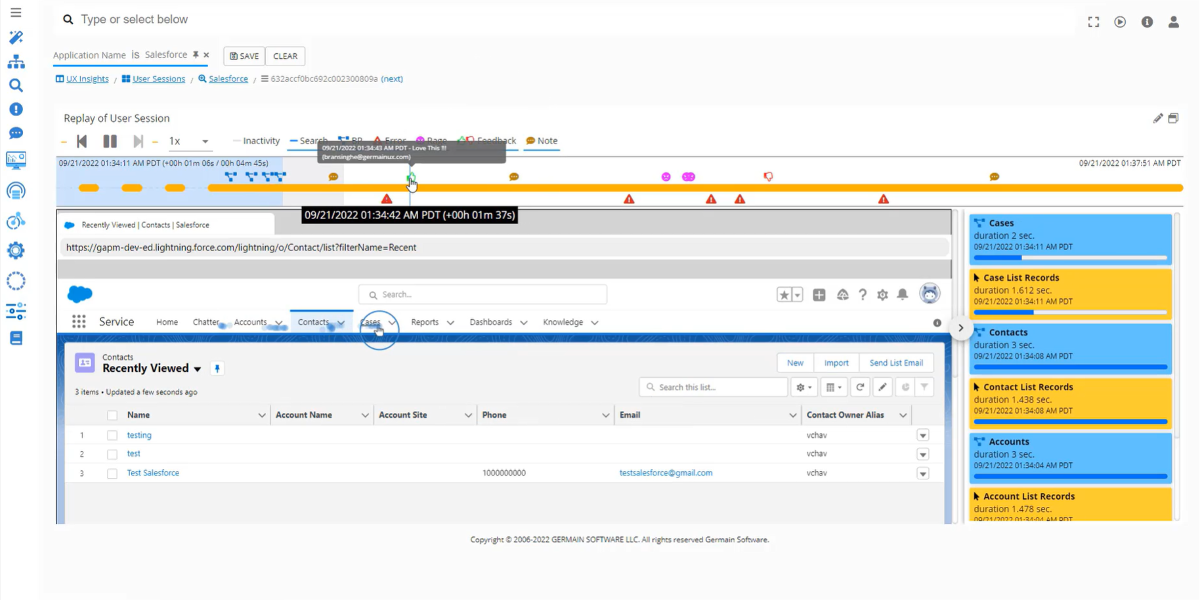Open the settings gear icon in sidebar
The height and width of the screenshot is (600, 1200).
point(15,250)
